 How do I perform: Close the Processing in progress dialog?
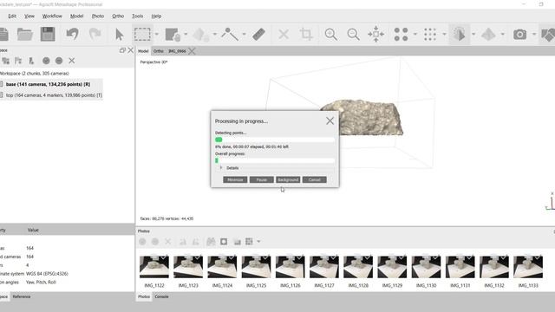[x=330, y=121]
